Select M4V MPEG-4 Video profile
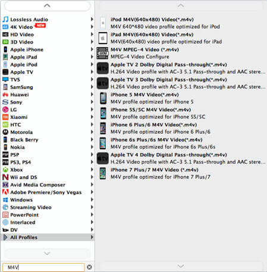The image size is (267, 272). coord(181,53)
